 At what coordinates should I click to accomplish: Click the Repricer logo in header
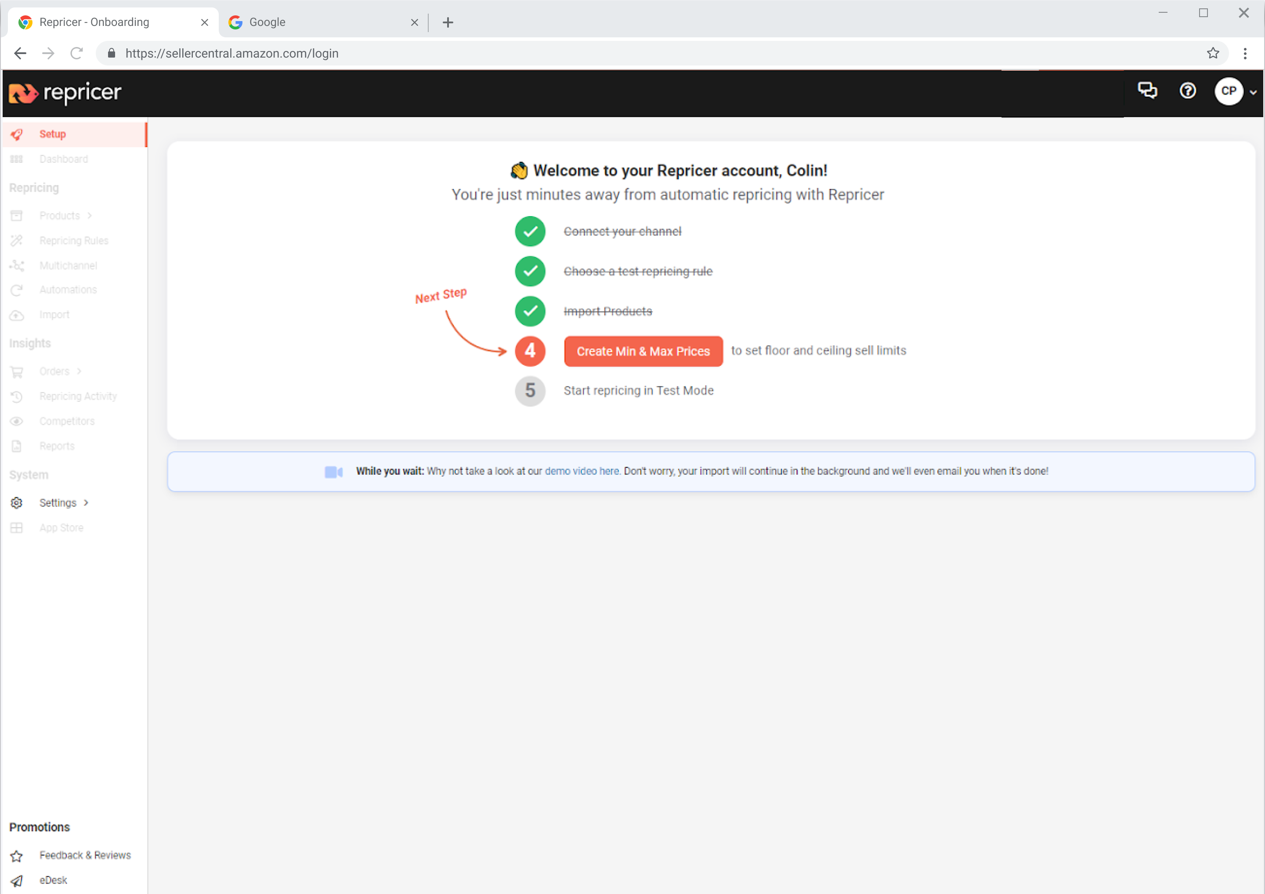[x=65, y=93]
